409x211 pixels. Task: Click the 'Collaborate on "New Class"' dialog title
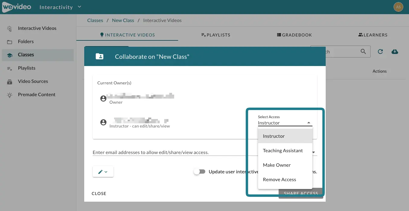point(152,57)
